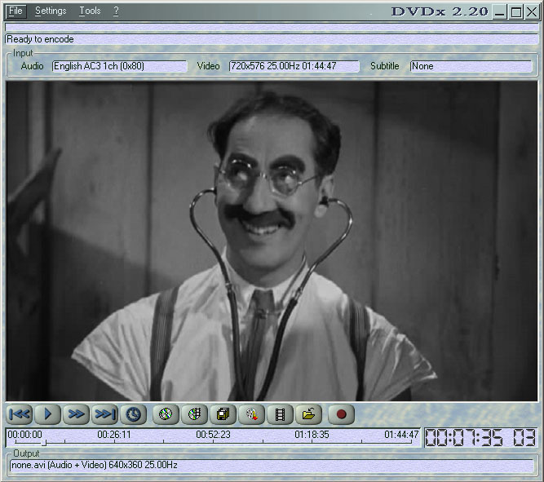The width and height of the screenshot is (544, 482).
Task: Click the stacked floppy disks icon
Action: 223,413
